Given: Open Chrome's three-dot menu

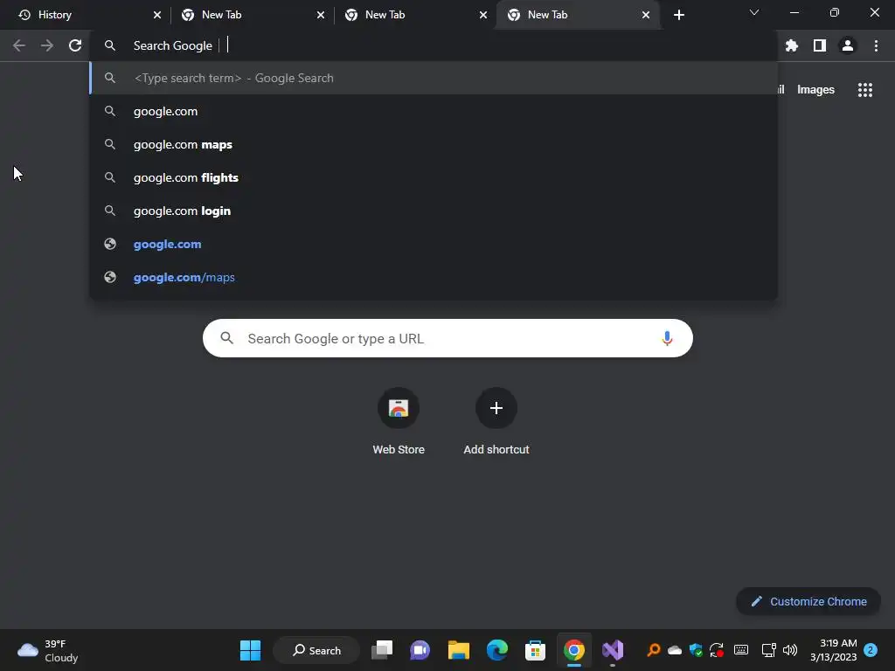Looking at the screenshot, I should pos(876,45).
